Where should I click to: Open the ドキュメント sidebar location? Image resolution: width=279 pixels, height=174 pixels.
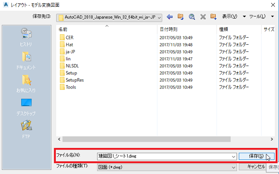pos(26,60)
